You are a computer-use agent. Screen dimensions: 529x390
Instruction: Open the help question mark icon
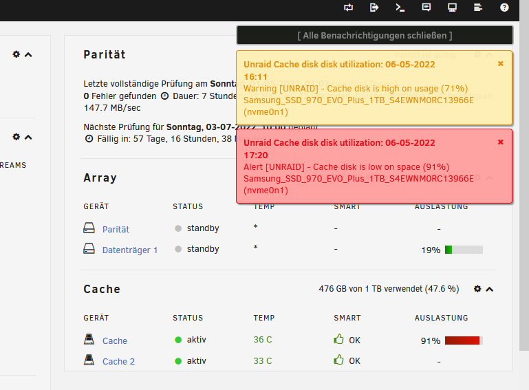point(504,8)
